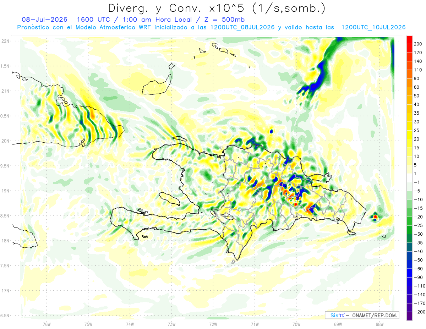This screenshot has width=426, height=329.
Task: Click the '18N' latitude label
Action: tap(5, 241)
